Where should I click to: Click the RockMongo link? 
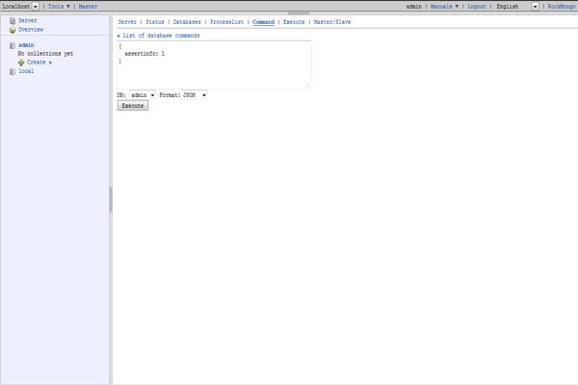pos(561,6)
